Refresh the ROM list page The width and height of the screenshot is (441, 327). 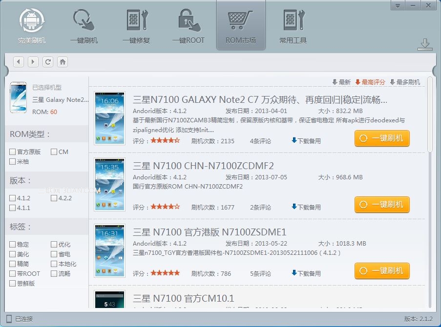click(x=48, y=62)
